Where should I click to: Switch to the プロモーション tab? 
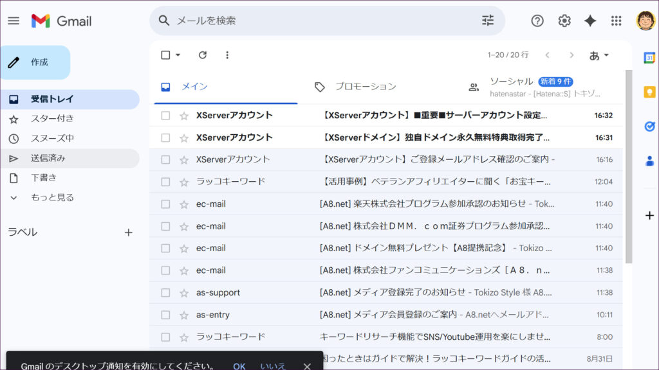[365, 87]
